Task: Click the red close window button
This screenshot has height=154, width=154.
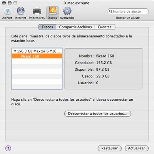Action: pyautogui.click(x=4, y=3)
